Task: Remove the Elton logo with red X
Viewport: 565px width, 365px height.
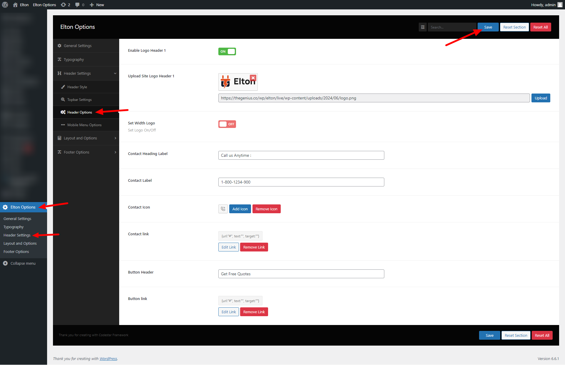Action: coord(253,78)
